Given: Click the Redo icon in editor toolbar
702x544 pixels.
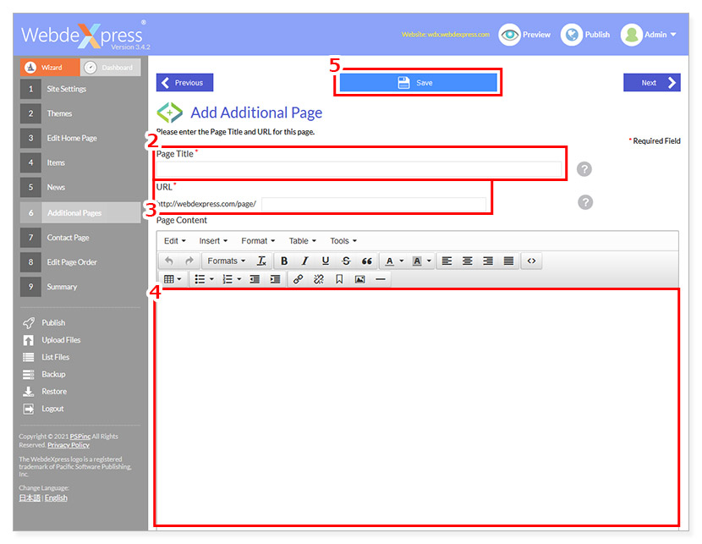Looking at the screenshot, I should 189,261.
